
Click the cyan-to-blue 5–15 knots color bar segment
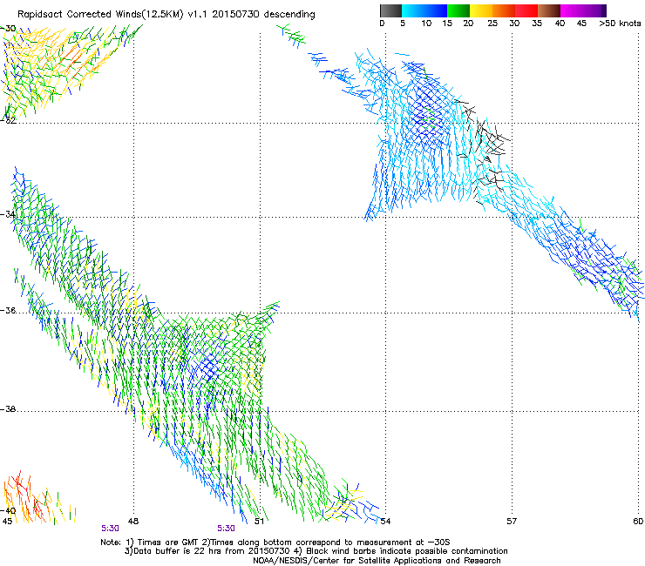pyautogui.click(x=424, y=10)
